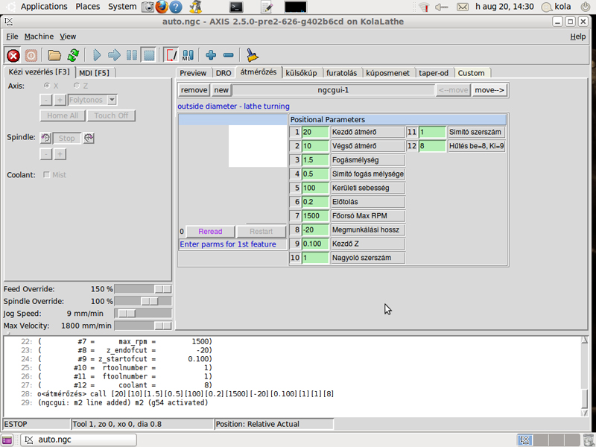The height and width of the screenshot is (447, 596).
Task: Enable the Mist coolant checkbox
Action: pyautogui.click(x=48, y=174)
